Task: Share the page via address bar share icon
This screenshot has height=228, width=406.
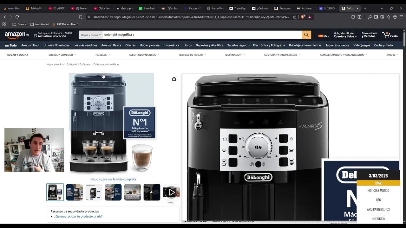Action: [295, 17]
